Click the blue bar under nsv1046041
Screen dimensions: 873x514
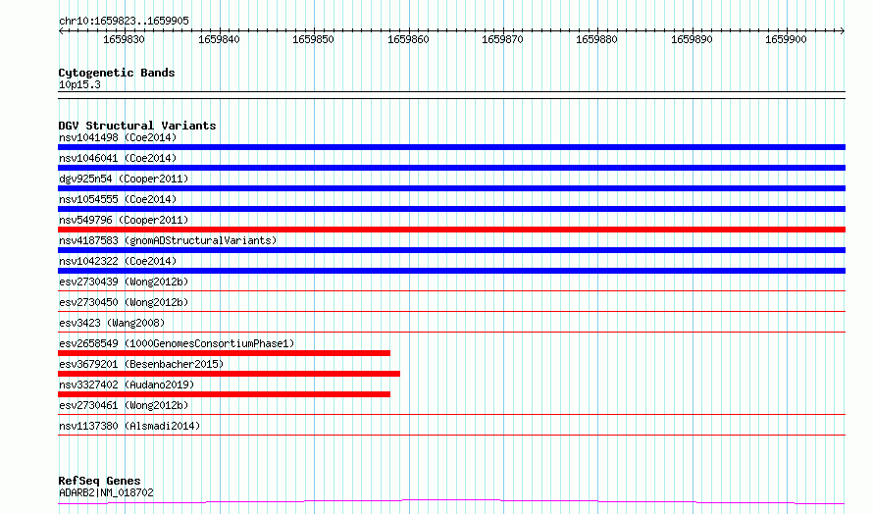451,168
